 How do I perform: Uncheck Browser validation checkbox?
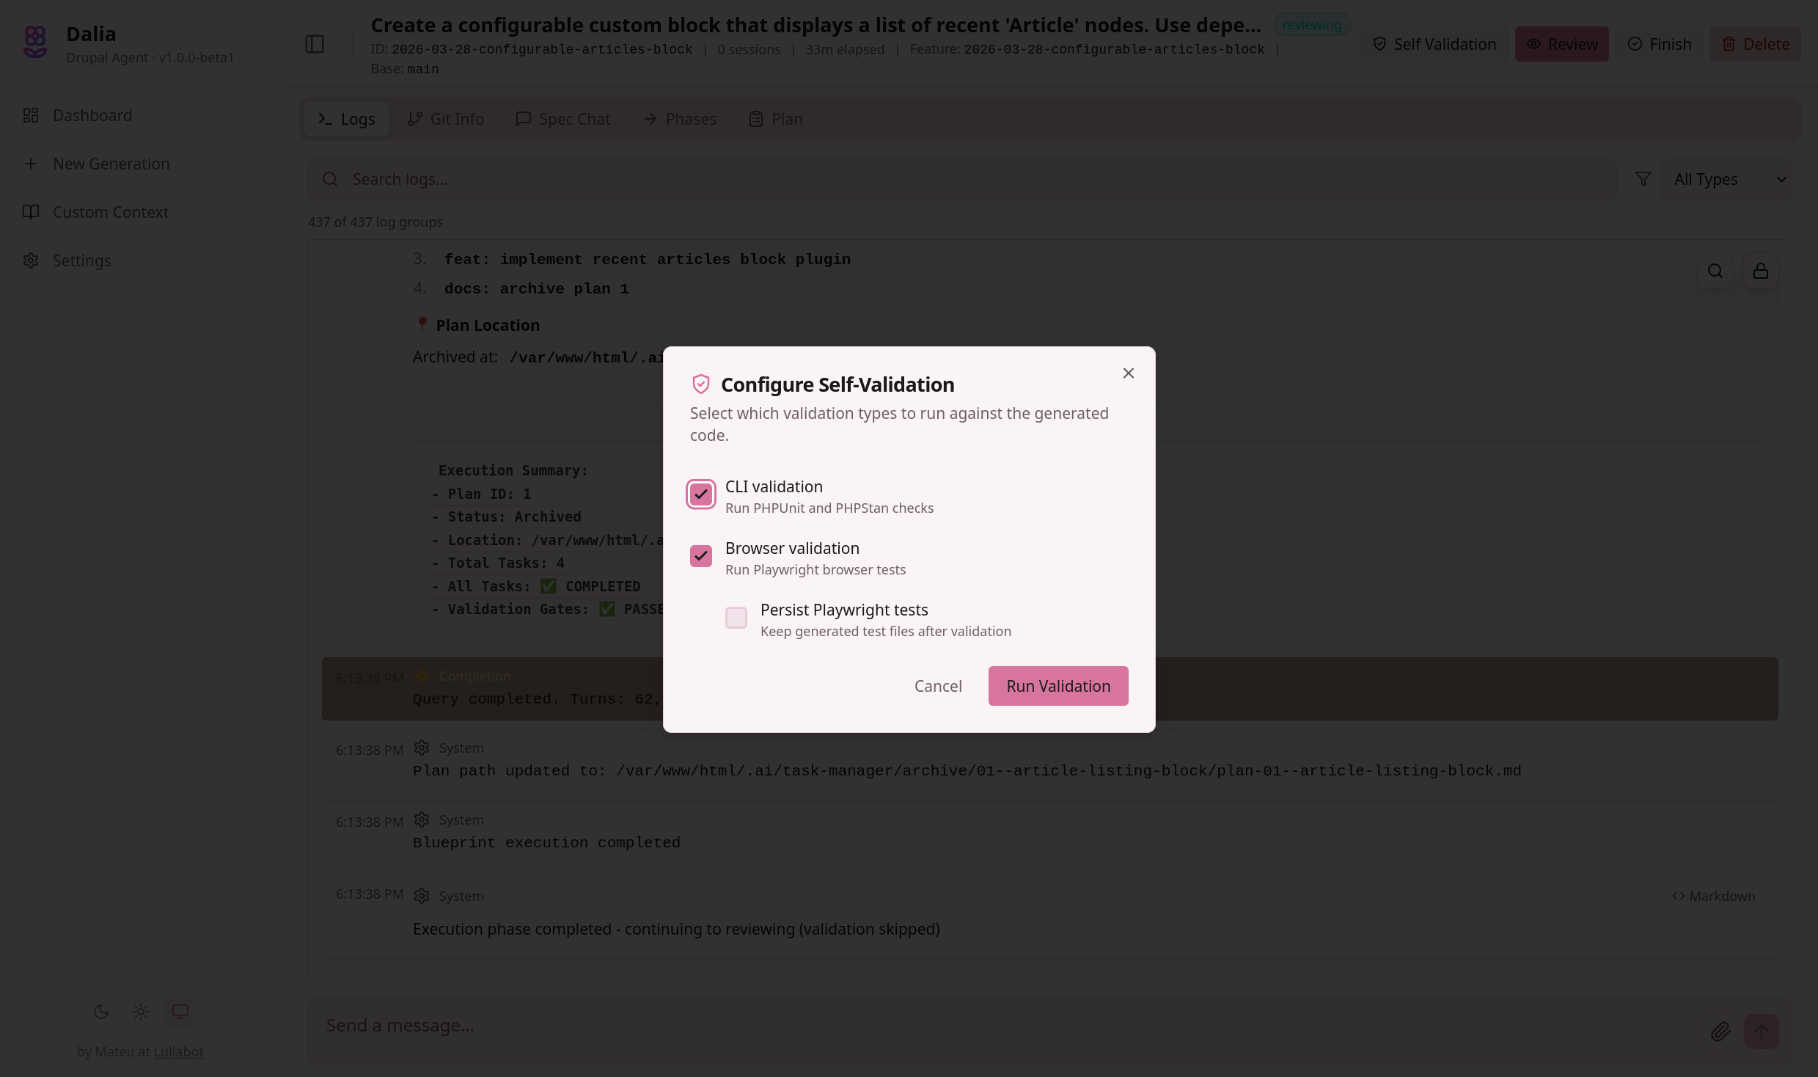(x=701, y=556)
